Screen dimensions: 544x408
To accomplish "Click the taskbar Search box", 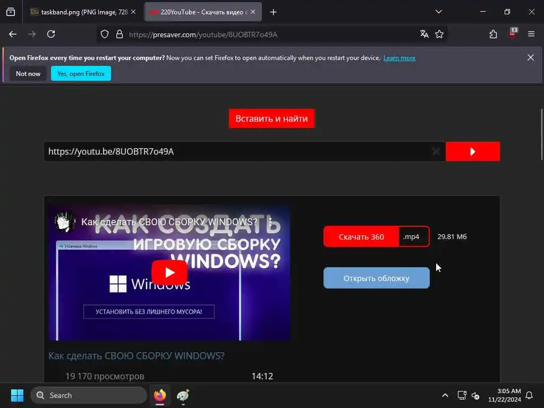I will point(89,395).
